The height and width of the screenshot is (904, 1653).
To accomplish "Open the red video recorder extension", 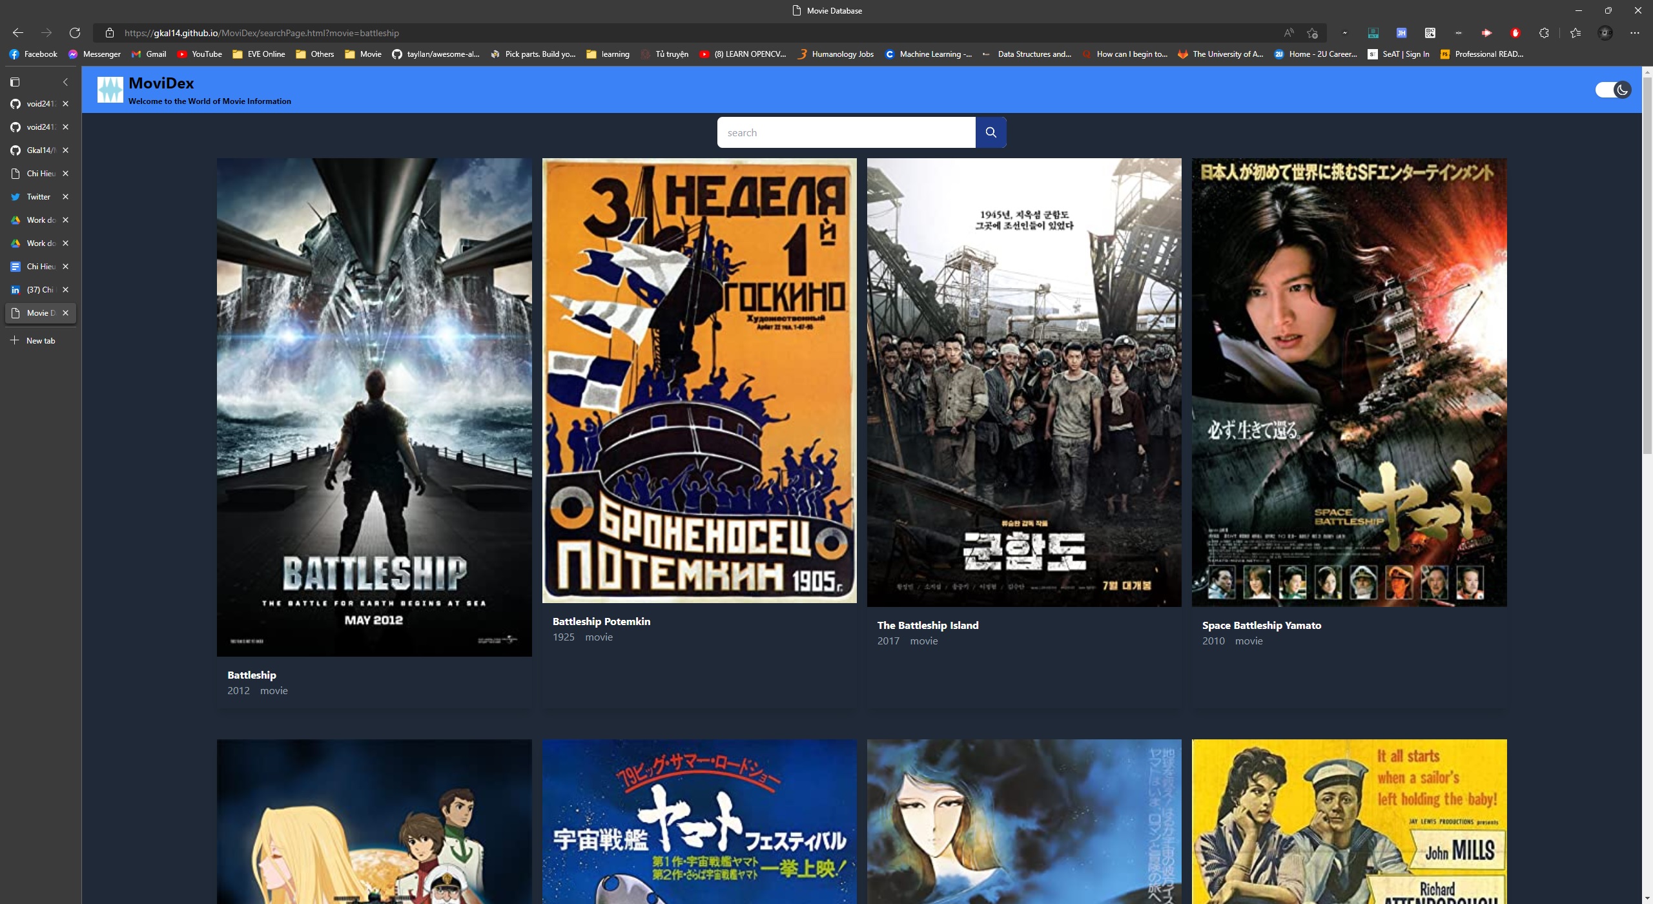I will (1487, 33).
